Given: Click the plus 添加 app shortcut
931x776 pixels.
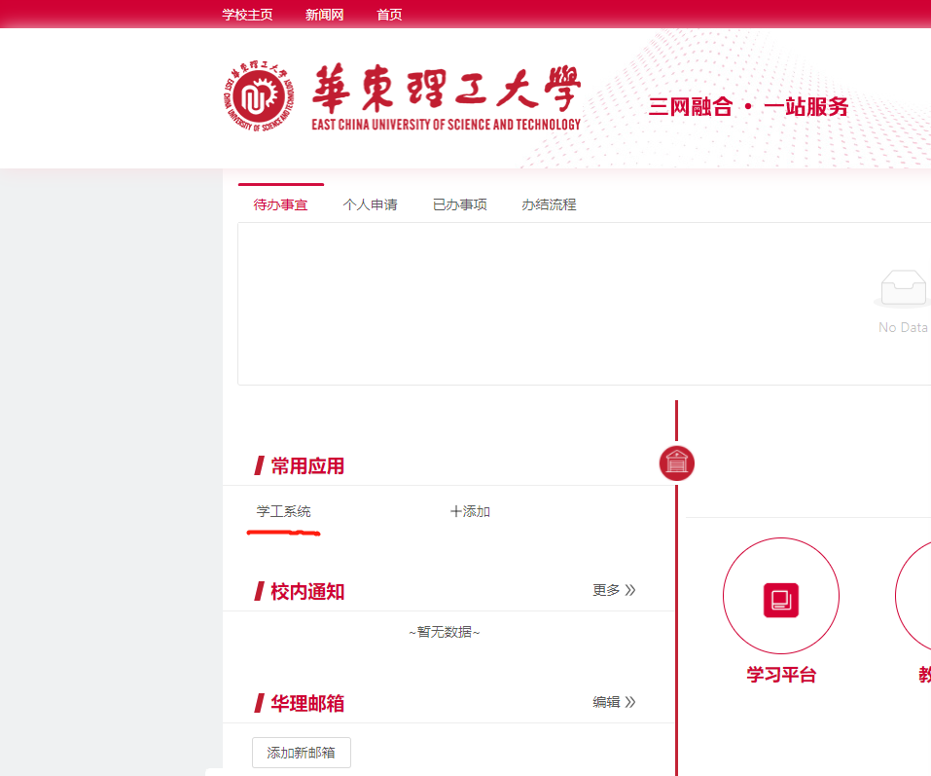Looking at the screenshot, I should 470,511.
